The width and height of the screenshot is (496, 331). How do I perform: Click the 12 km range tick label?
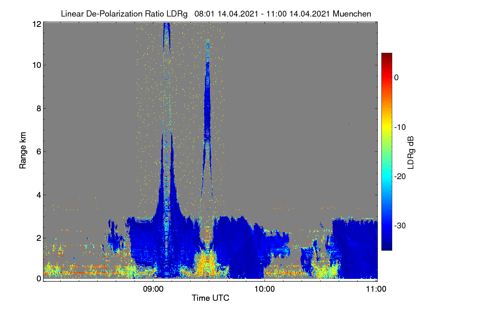pyautogui.click(x=36, y=24)
